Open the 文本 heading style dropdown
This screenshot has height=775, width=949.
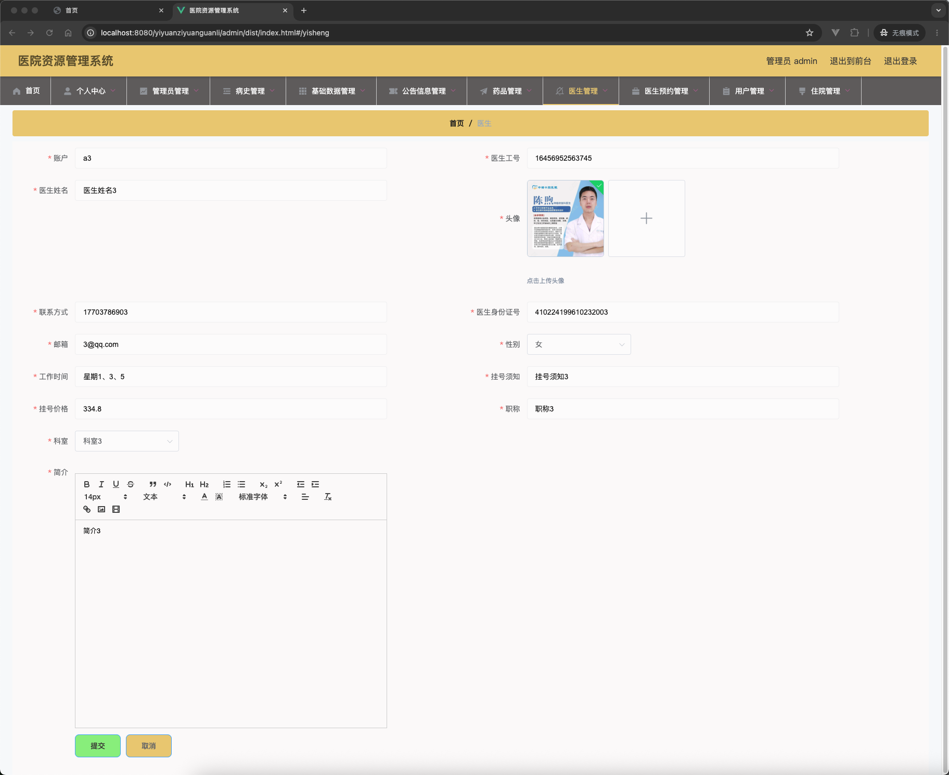[x=164, y=497]
